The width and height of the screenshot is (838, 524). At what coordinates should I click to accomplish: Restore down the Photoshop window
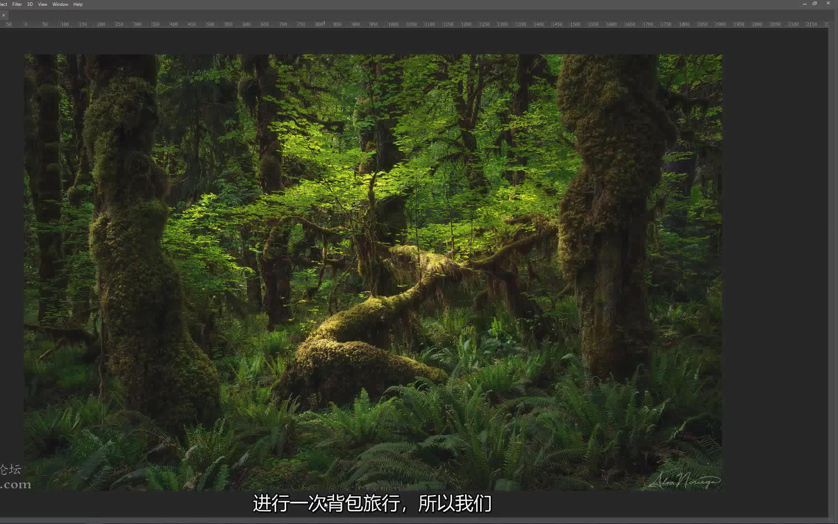click(x=815, y=4)
